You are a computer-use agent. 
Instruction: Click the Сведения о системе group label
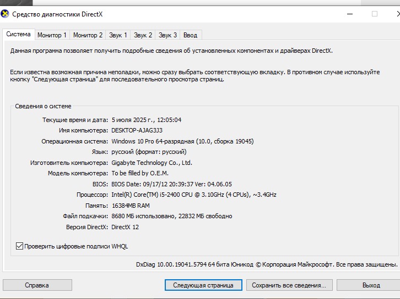(43, 106)
